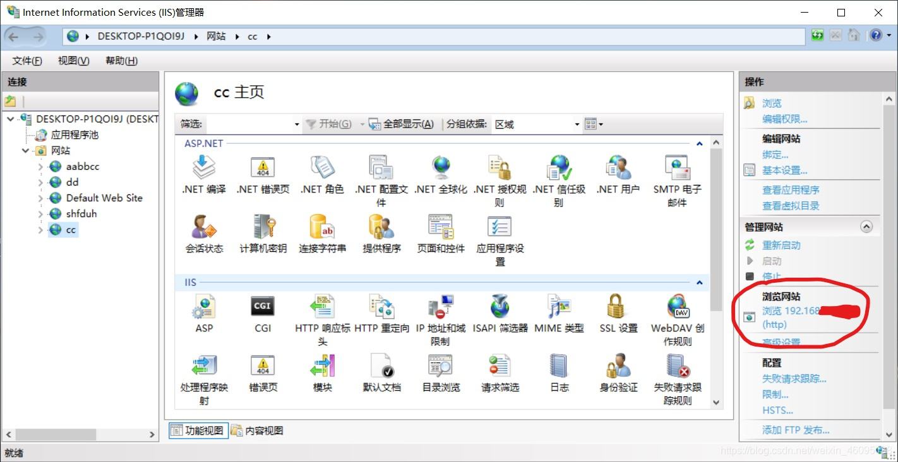Image resolution: width=898 pixels, height=462 pixels.
Task: Collapse the IIS group section
Action: (x=699, y=283)
